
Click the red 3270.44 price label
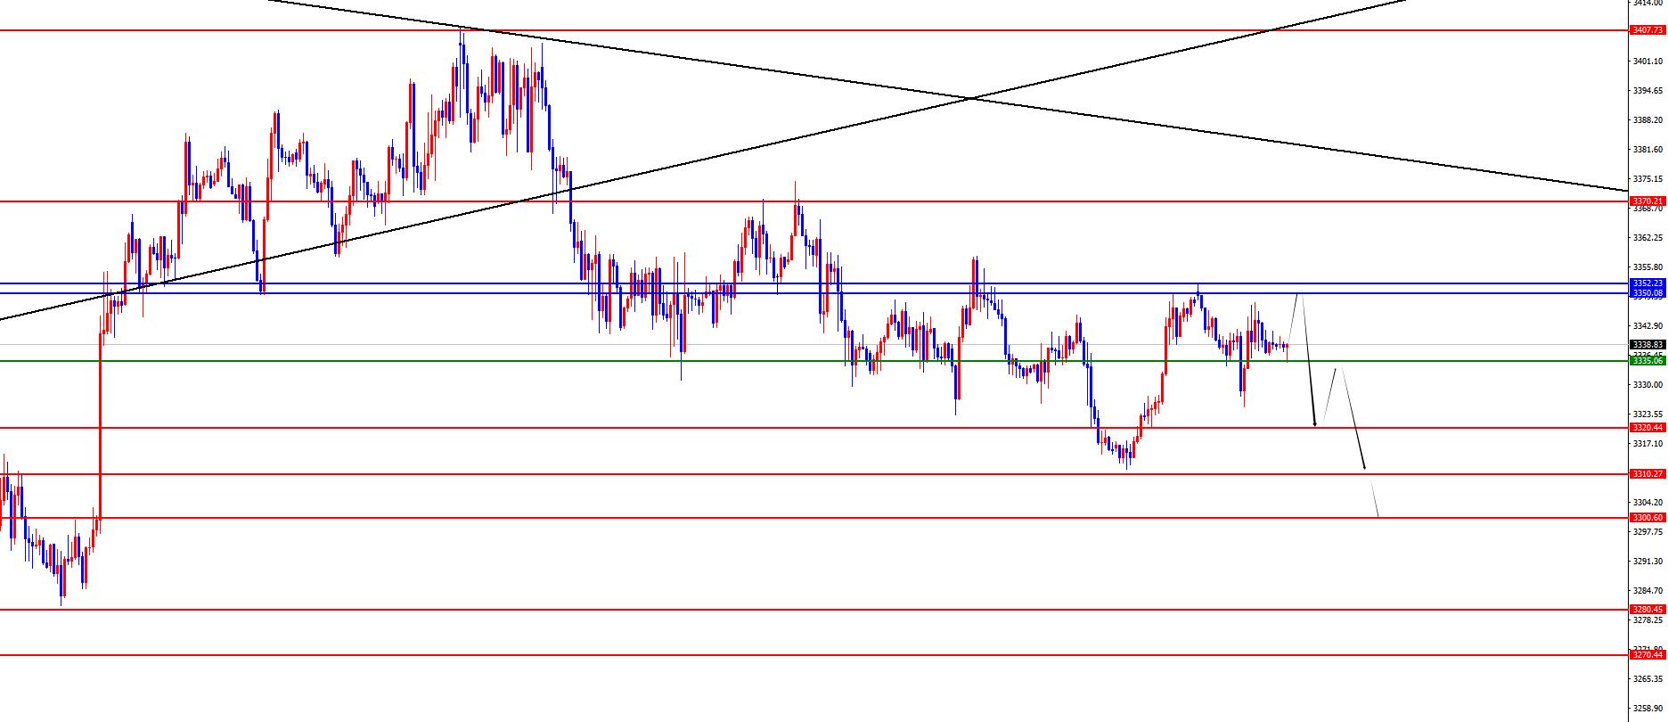coord(1648,655)
